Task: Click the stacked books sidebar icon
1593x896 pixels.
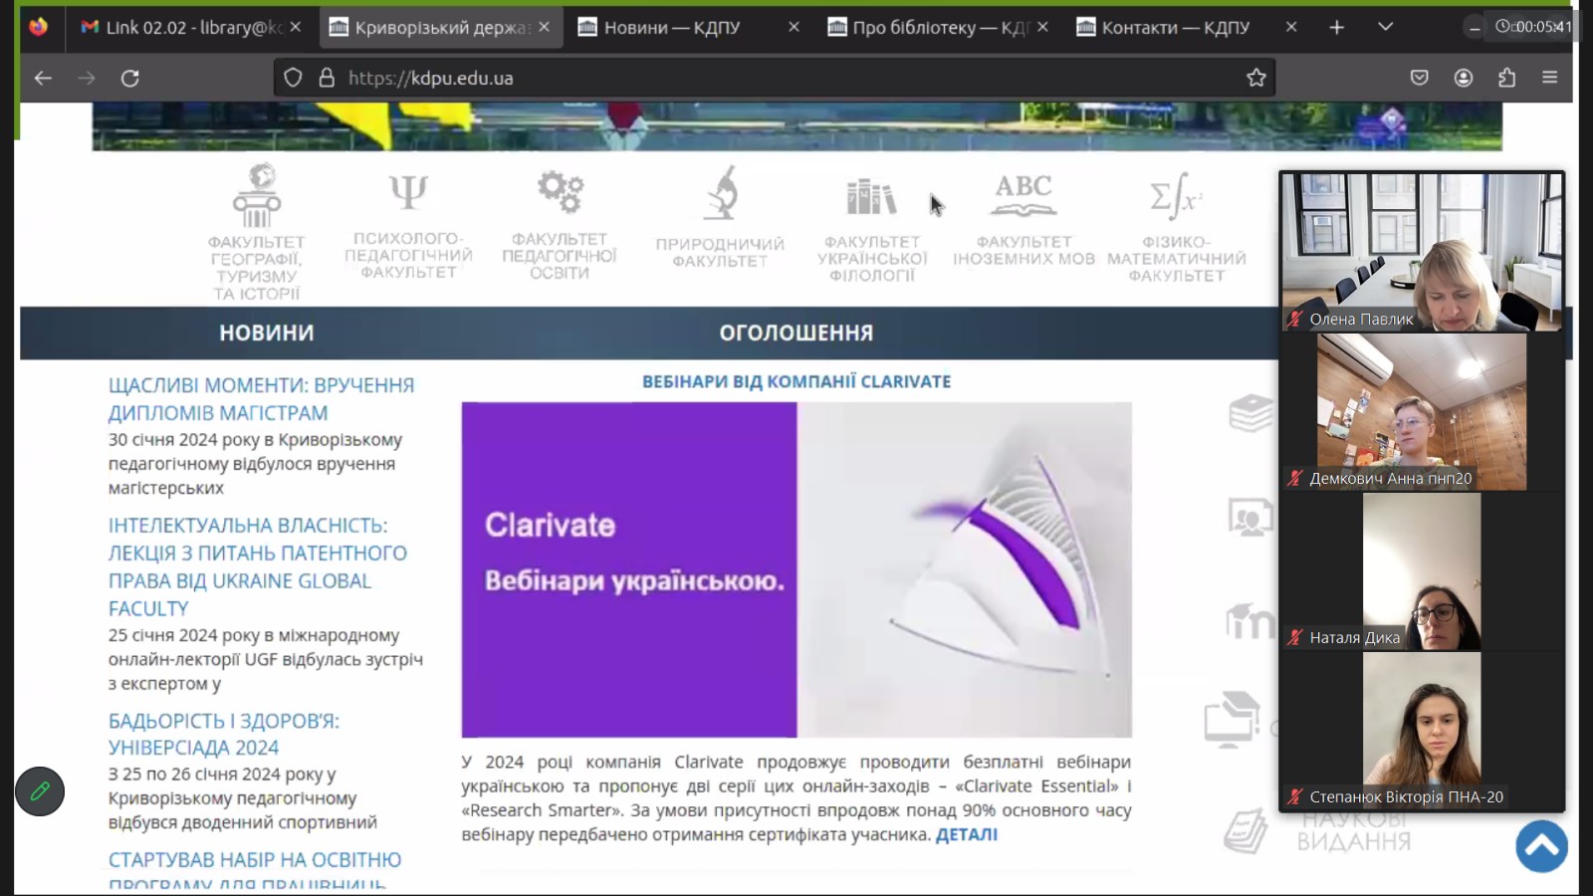Action: (1251, 413)
